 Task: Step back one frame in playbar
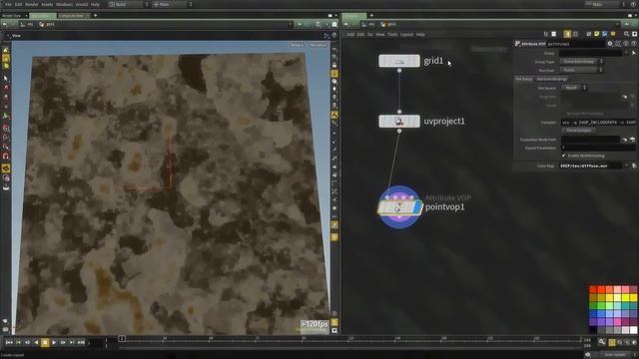27,343
